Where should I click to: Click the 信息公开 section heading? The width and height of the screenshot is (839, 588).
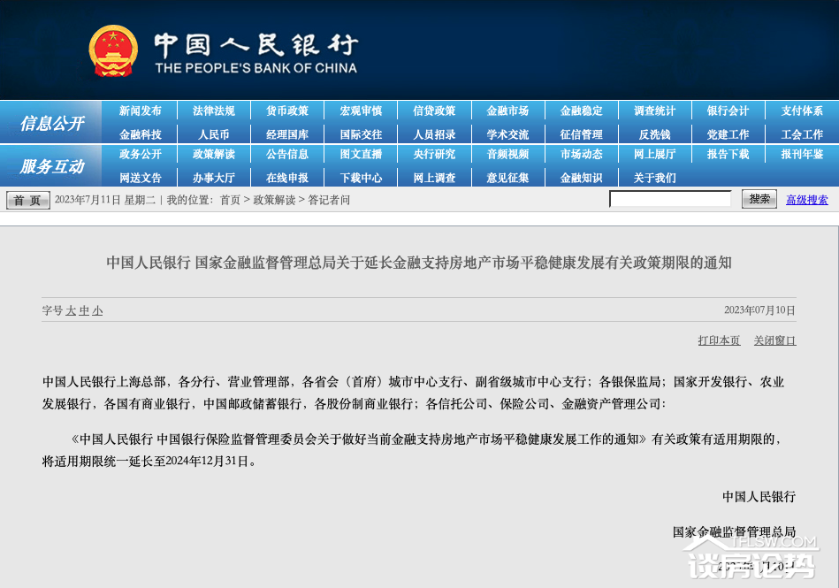[x=52, y=124]
